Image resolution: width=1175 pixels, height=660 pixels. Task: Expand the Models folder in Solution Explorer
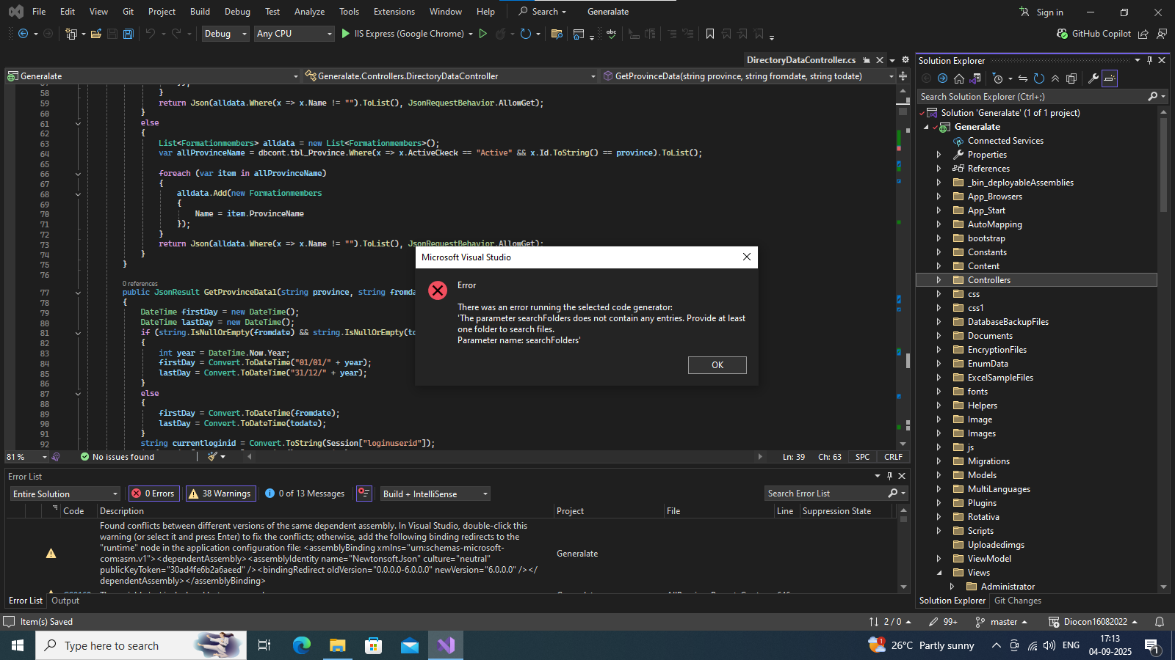(x=939, y=475)
